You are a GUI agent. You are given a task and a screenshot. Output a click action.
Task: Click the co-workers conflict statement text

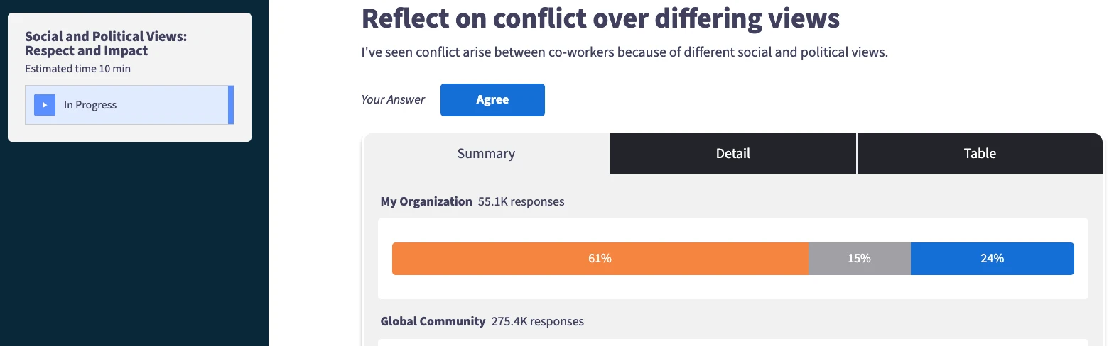(x=624, y=52)
